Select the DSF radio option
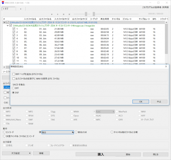This screenshot has height=160, width=171. click(x=13, y=93)
